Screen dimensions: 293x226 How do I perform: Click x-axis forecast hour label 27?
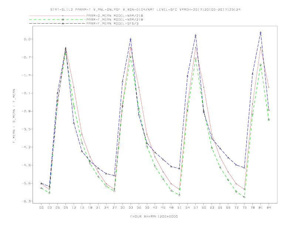[114, 208]
